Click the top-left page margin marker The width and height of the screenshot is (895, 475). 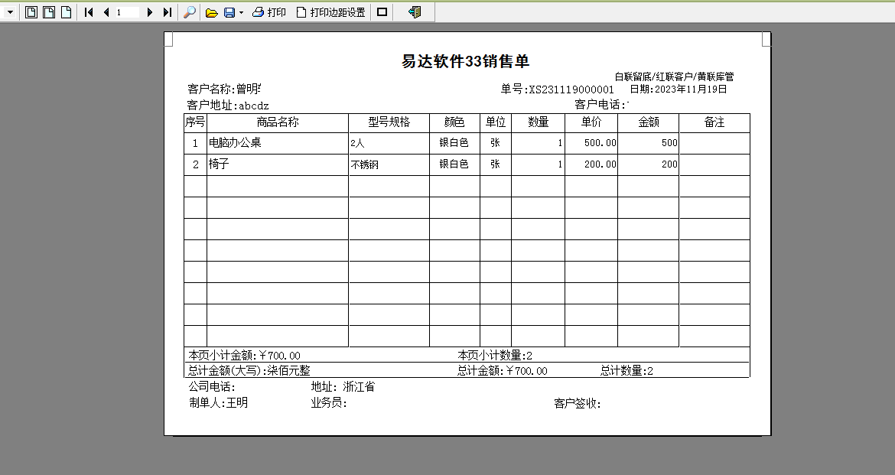click(169, 39)
